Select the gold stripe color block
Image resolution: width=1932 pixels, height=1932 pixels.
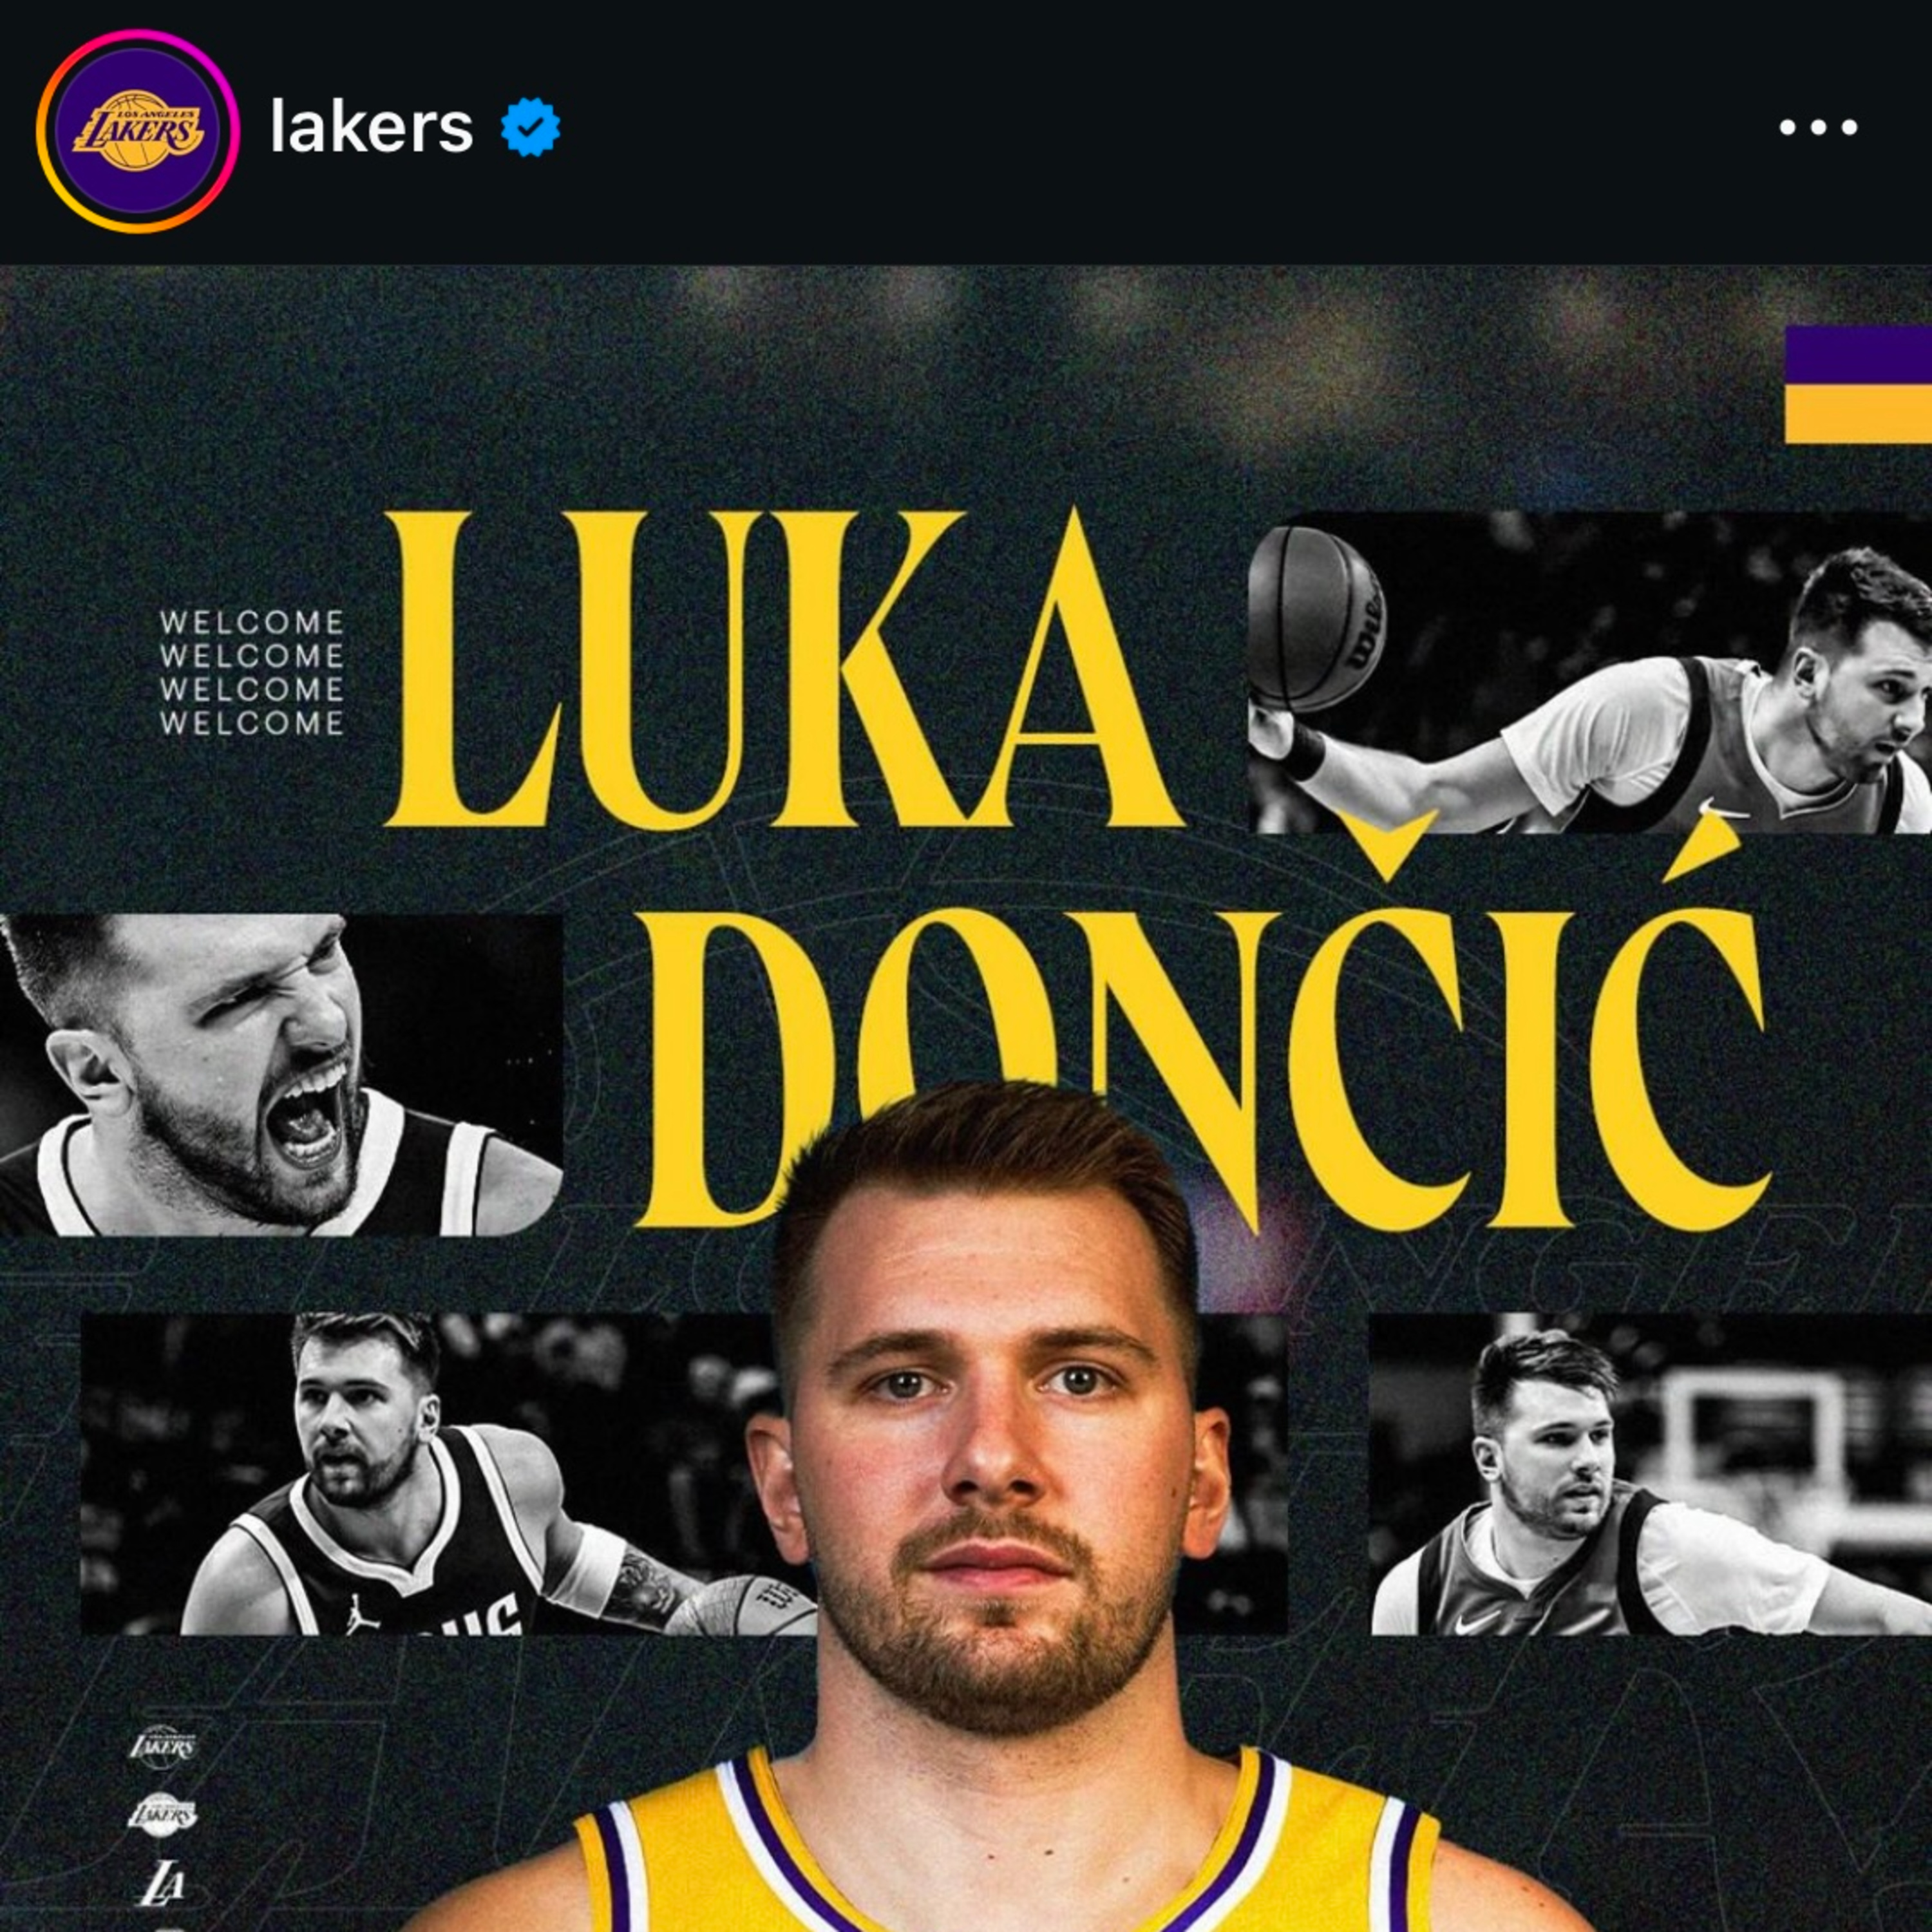pyautogui.click(x=1858, y=415)
